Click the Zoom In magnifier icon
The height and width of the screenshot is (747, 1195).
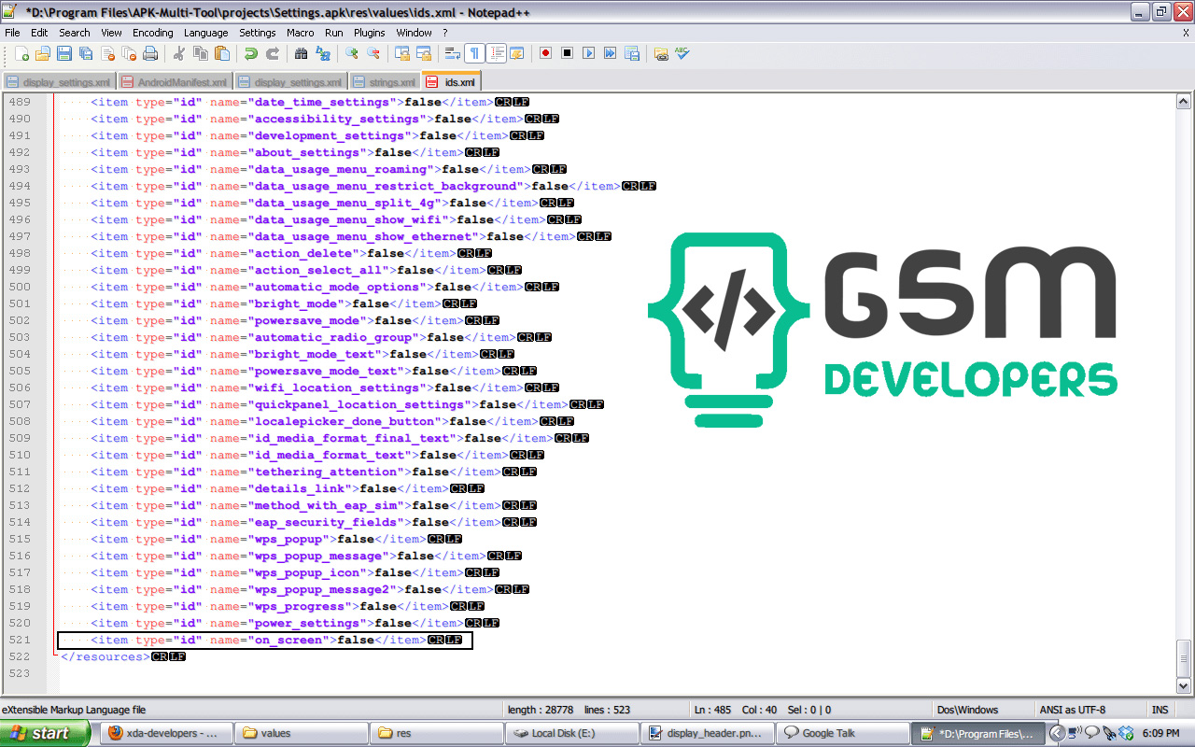[352, 54]
